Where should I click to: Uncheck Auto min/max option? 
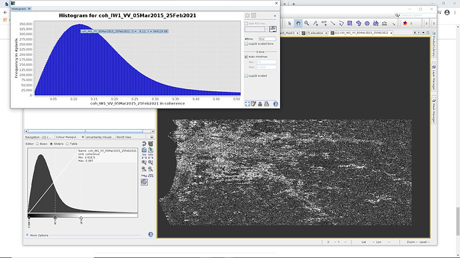pyautogui.click(x=247, y=57)
